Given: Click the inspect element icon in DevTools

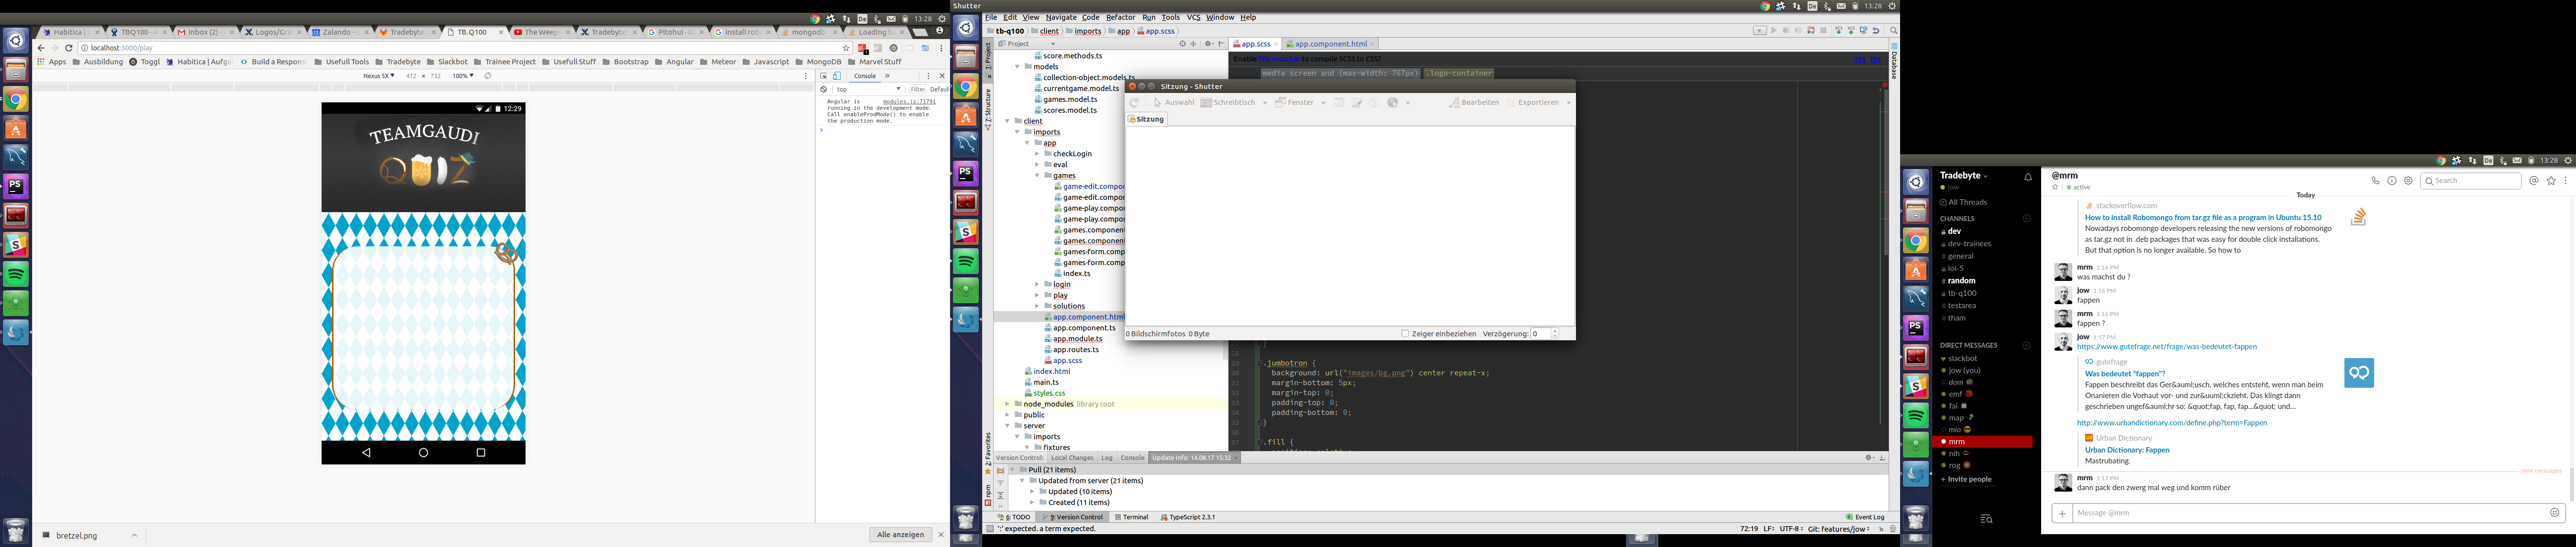Looking at the screenshot, I should pyautogui.click(x=824, y=76).
